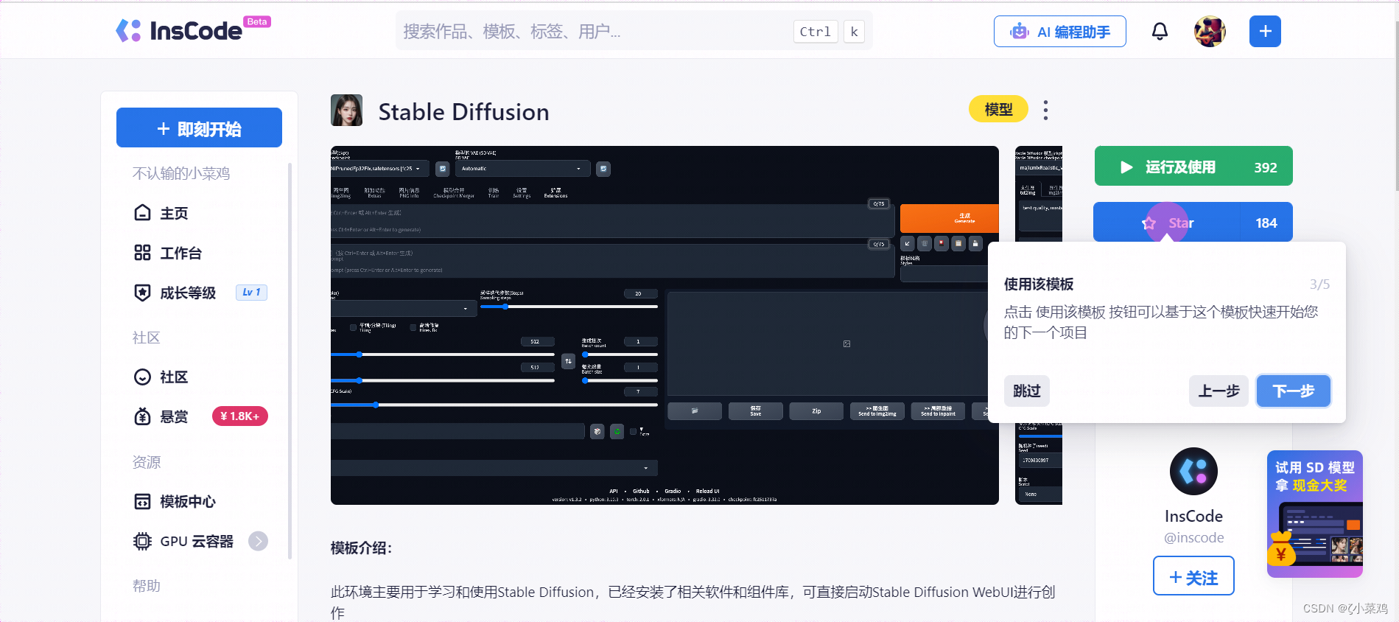Click the Lv 1 badge
1399x622 pixels.
coord(251,292)
